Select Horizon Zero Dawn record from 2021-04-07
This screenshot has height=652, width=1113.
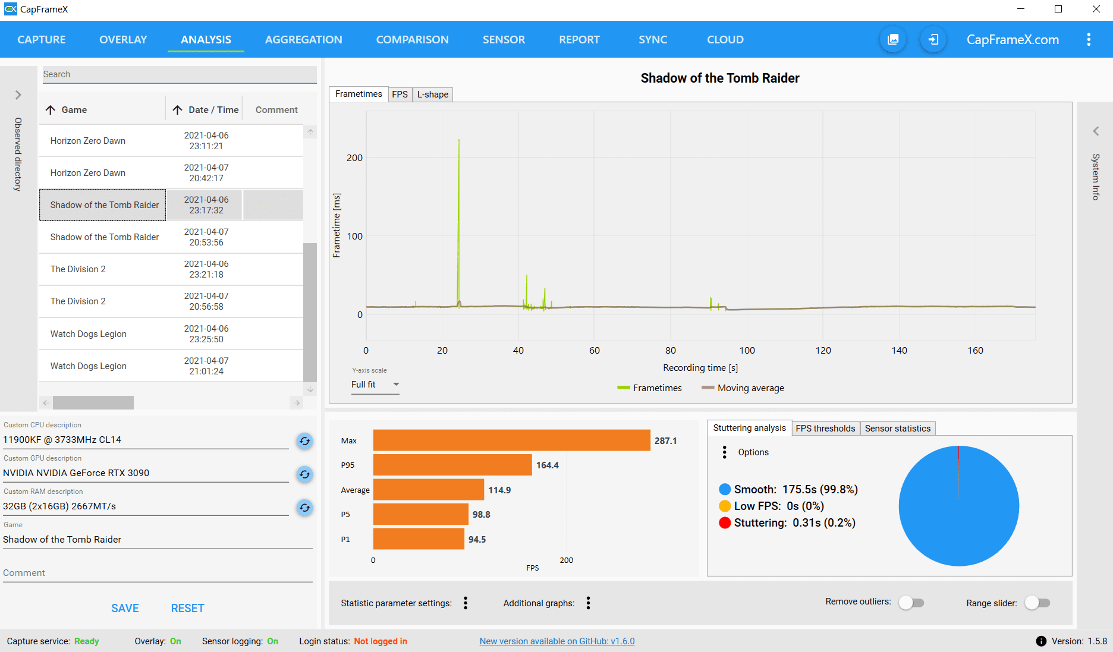click(171, 173)
